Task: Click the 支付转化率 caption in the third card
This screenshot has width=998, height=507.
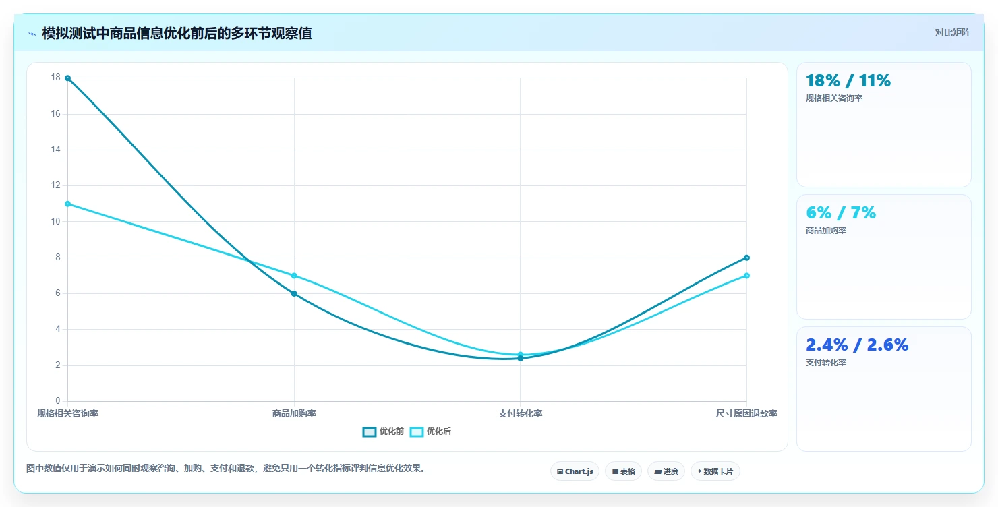Action: [x=826, y=363]
